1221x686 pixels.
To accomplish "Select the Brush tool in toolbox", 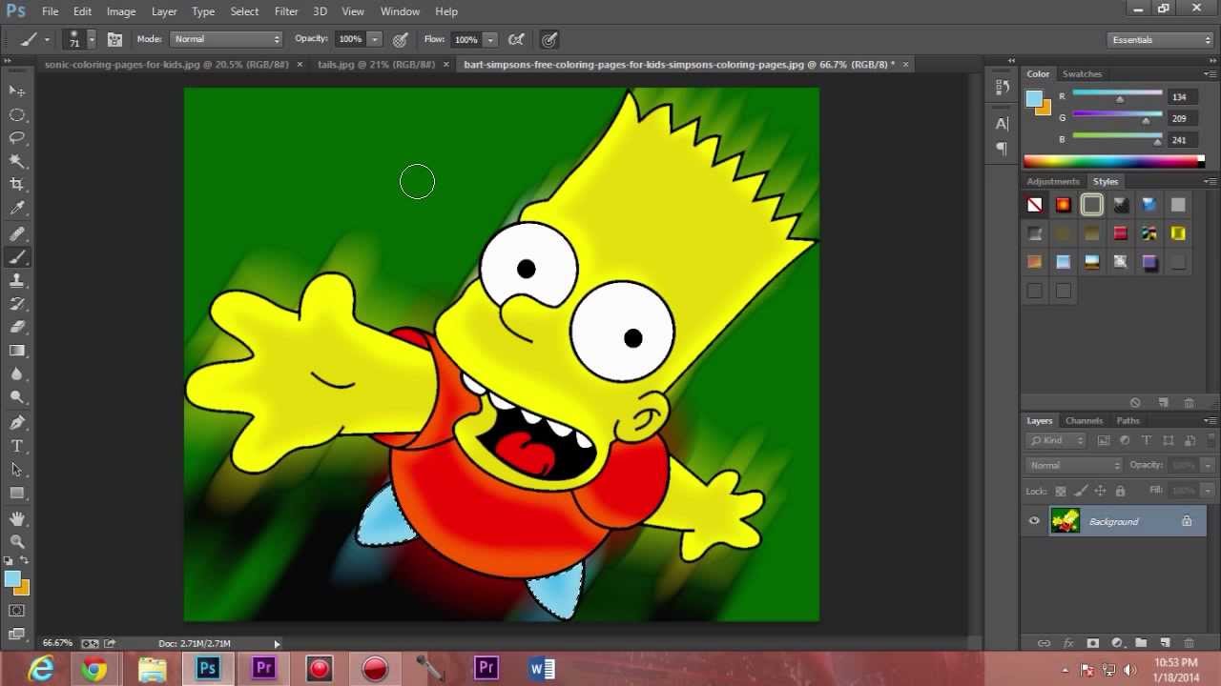I will tap(17, 257).
